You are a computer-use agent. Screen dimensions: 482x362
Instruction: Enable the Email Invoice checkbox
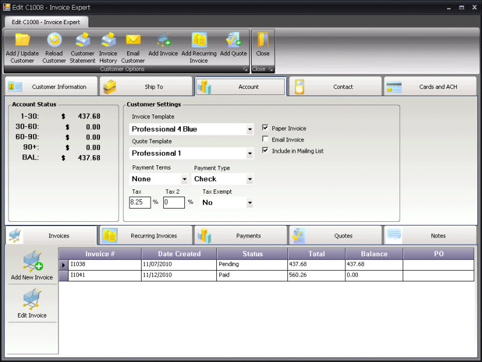(x=265, y=139)
